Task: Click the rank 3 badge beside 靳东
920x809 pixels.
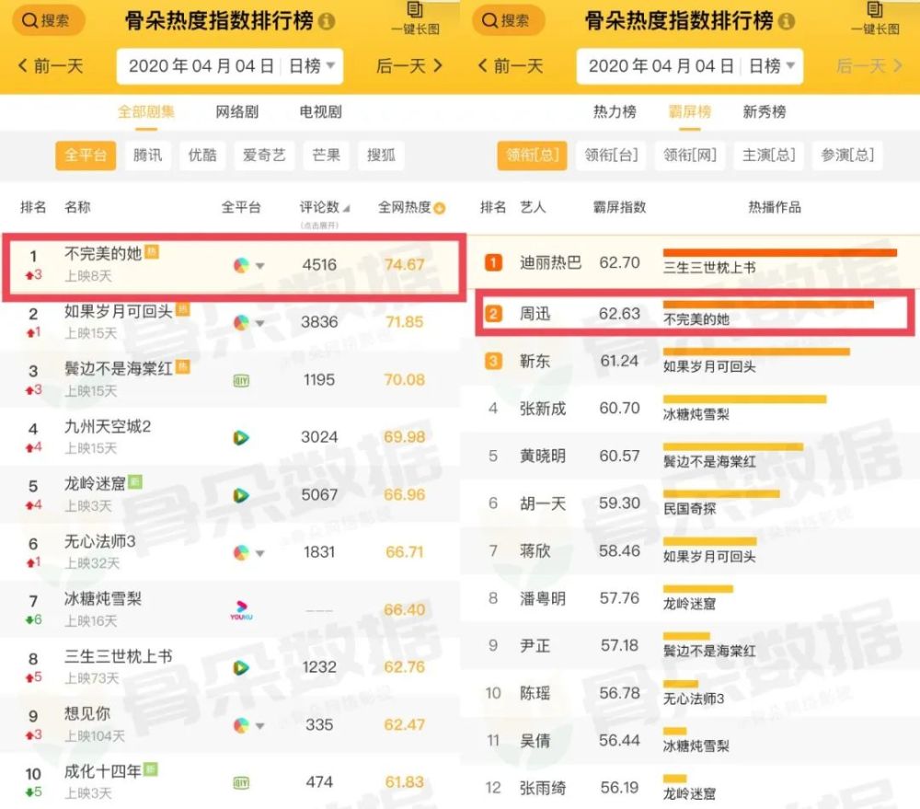Action: point(493,361)
